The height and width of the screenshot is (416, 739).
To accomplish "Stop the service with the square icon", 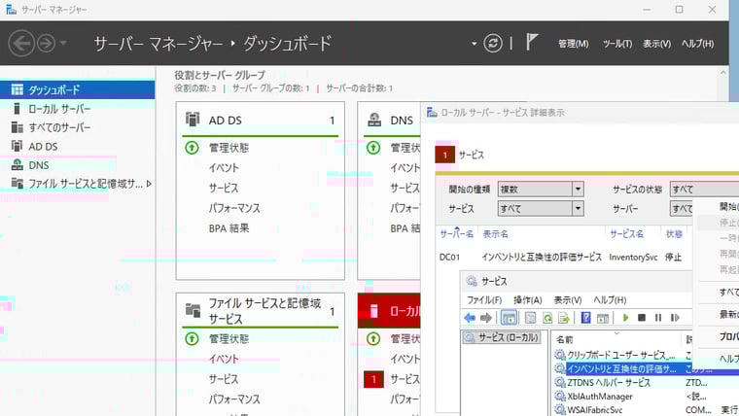I will (642, 318).
